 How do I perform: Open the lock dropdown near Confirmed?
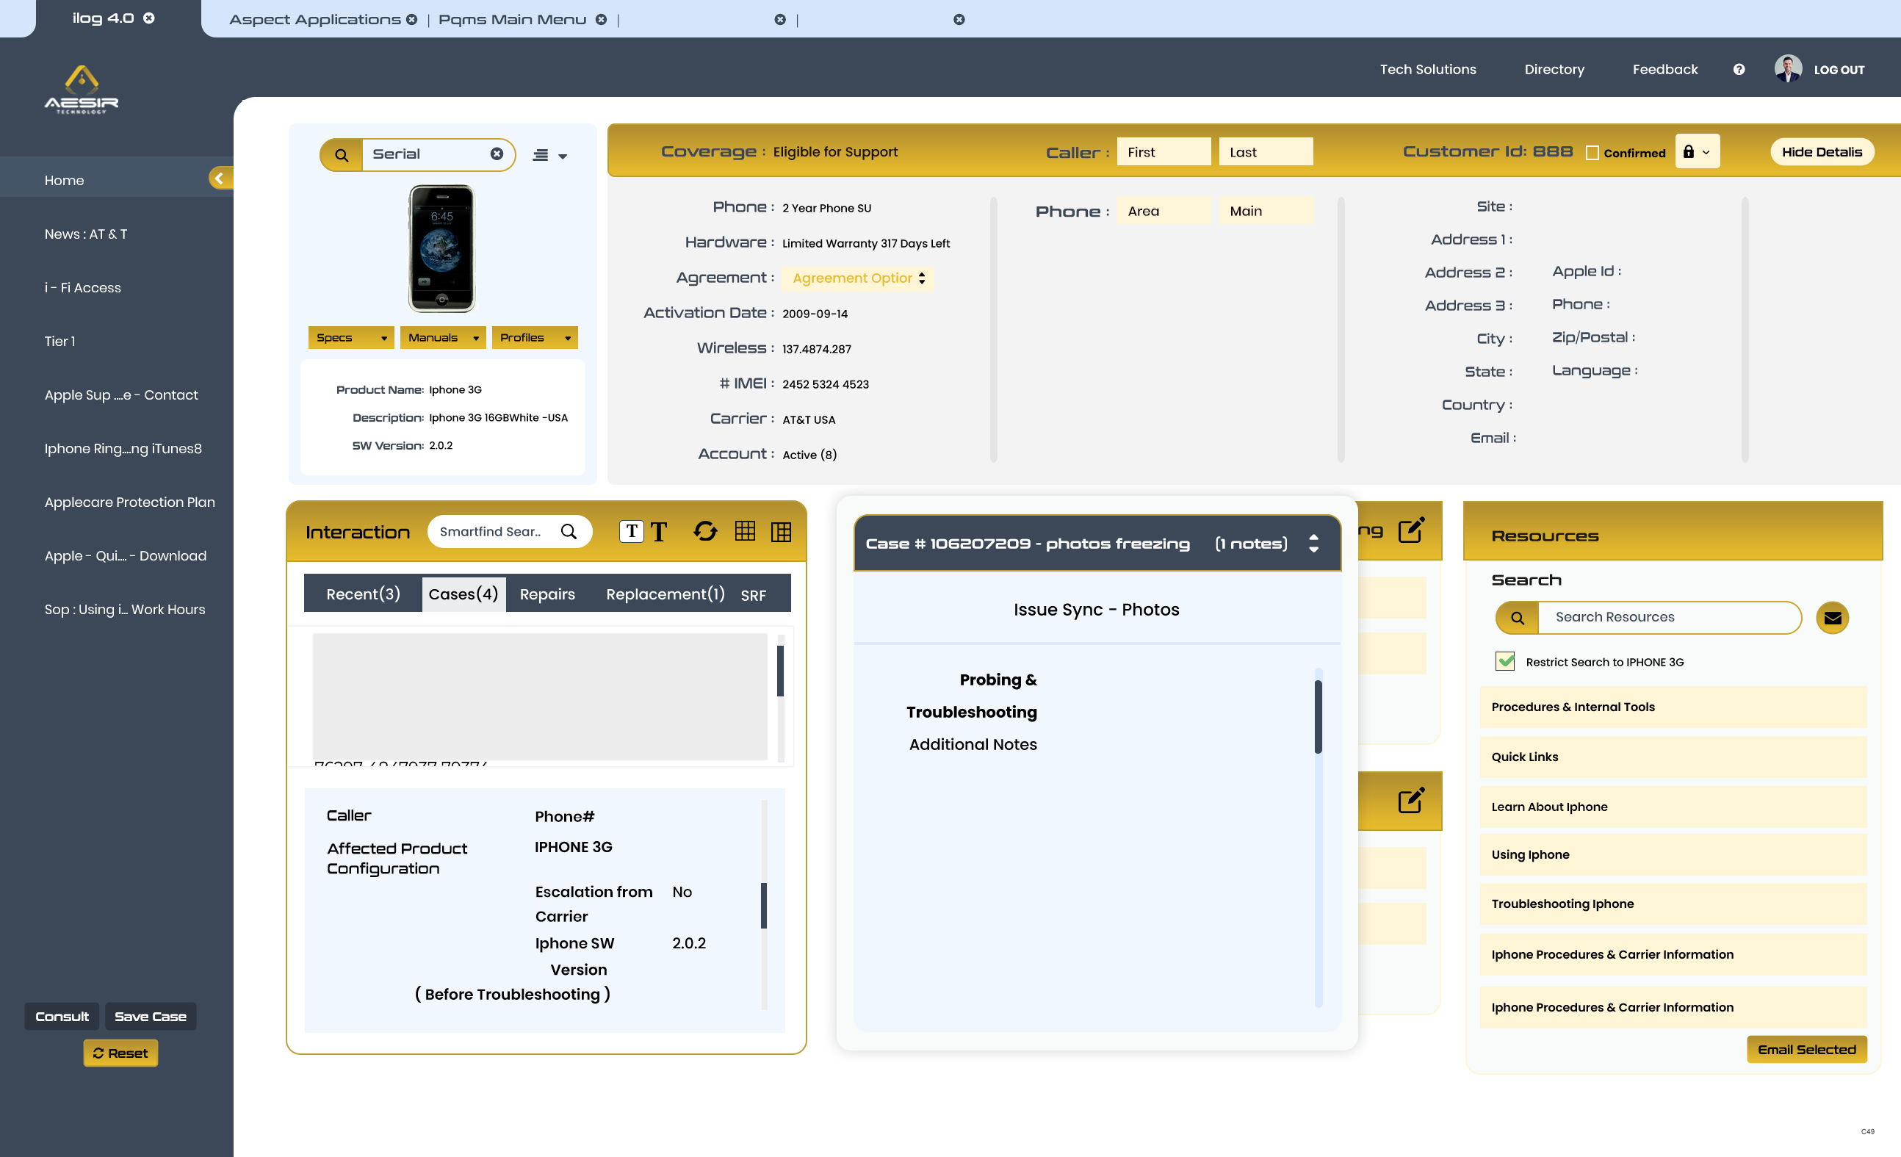pos(1697,152)
